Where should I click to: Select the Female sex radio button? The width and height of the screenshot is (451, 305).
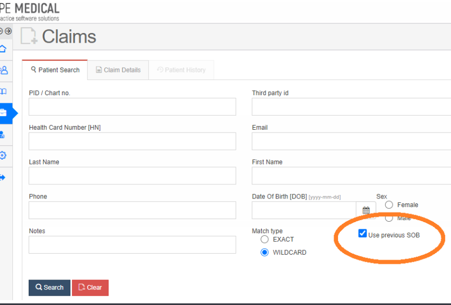pyautogui.click(x=389, y=205)
